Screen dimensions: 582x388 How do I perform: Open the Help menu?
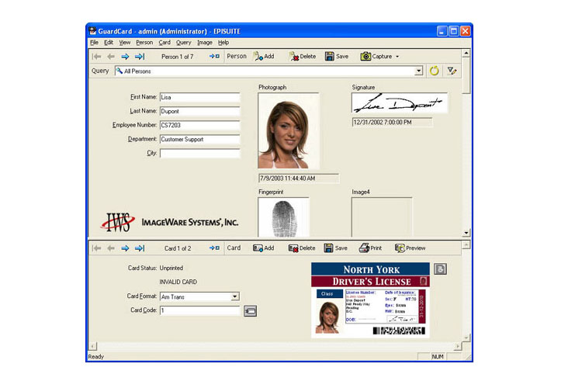pyautogui.click(x=223, y=43)
